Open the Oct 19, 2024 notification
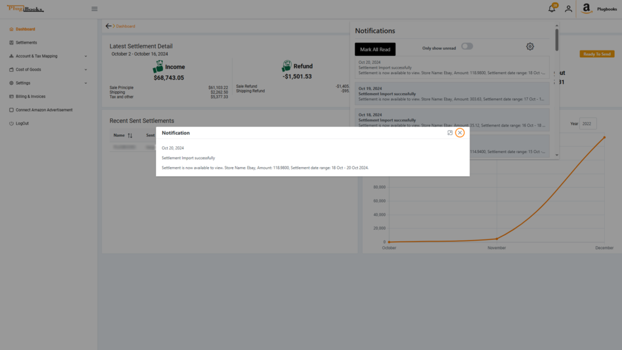 click(x=452, y=94)
